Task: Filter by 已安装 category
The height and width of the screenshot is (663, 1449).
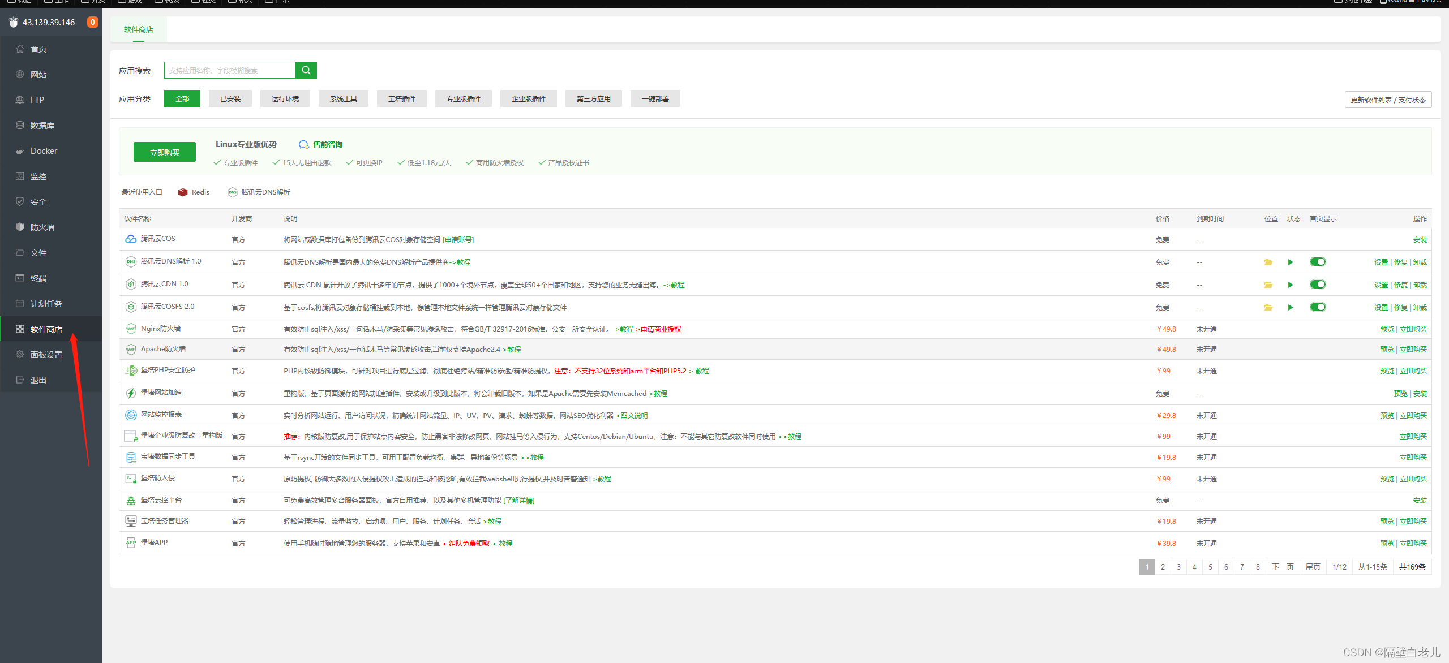Action: coord(230,99)
